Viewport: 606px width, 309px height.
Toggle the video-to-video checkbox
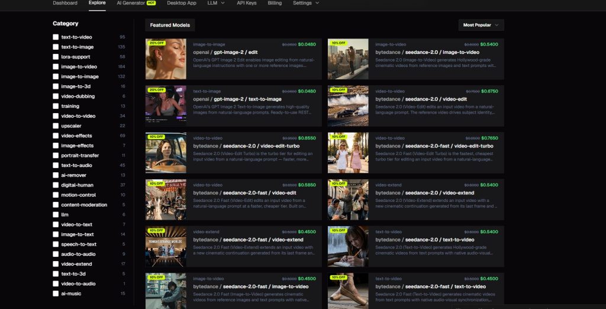(x=56, y=116)
